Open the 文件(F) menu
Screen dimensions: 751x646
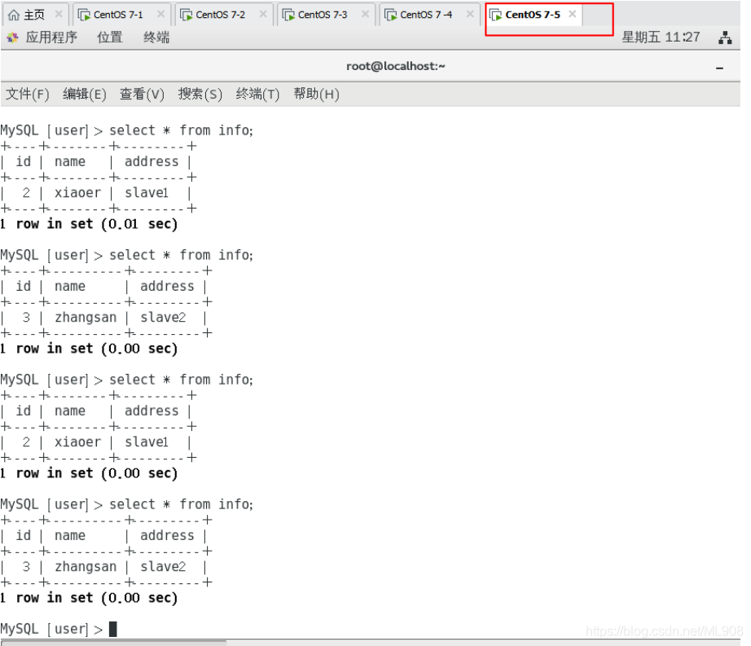pos(28,94)
